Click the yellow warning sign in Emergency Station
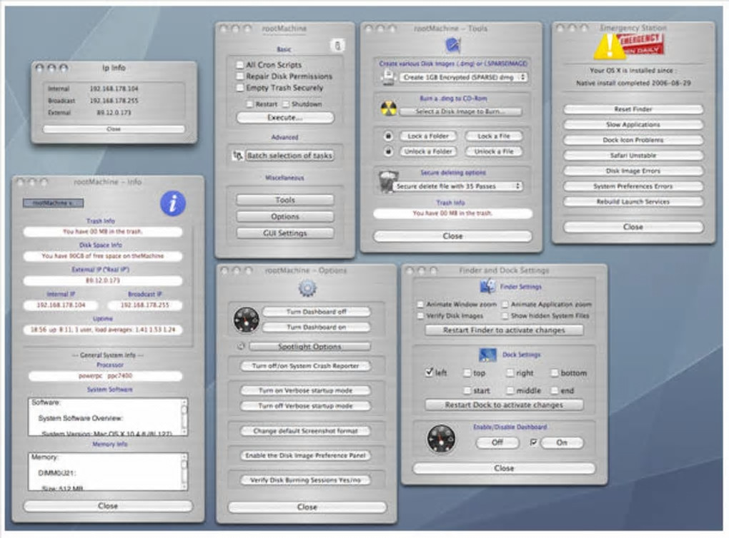Image resolution: width=729 pixels, height=538 pixels. 610,46
